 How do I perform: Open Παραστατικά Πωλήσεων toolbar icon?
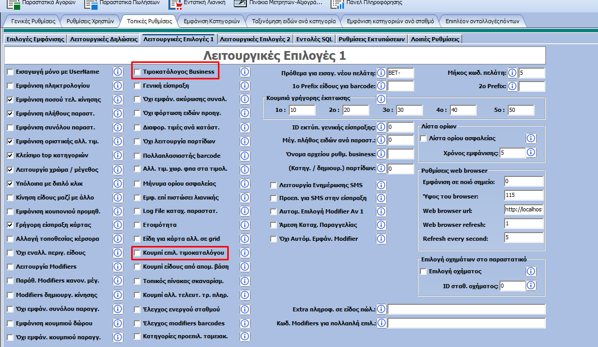[x=91, y=4]
